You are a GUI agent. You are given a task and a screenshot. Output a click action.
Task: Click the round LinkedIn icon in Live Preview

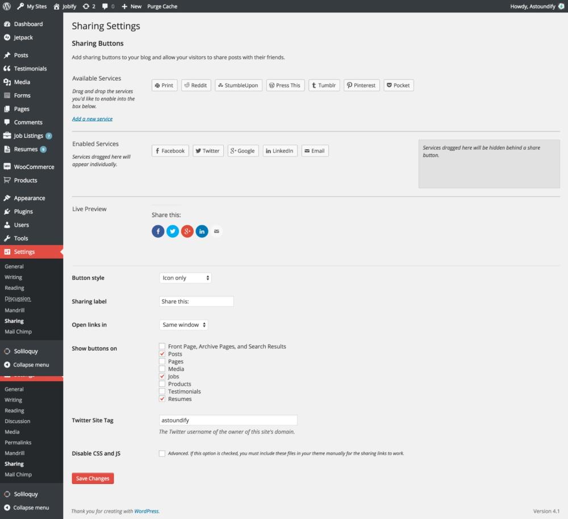202,231
